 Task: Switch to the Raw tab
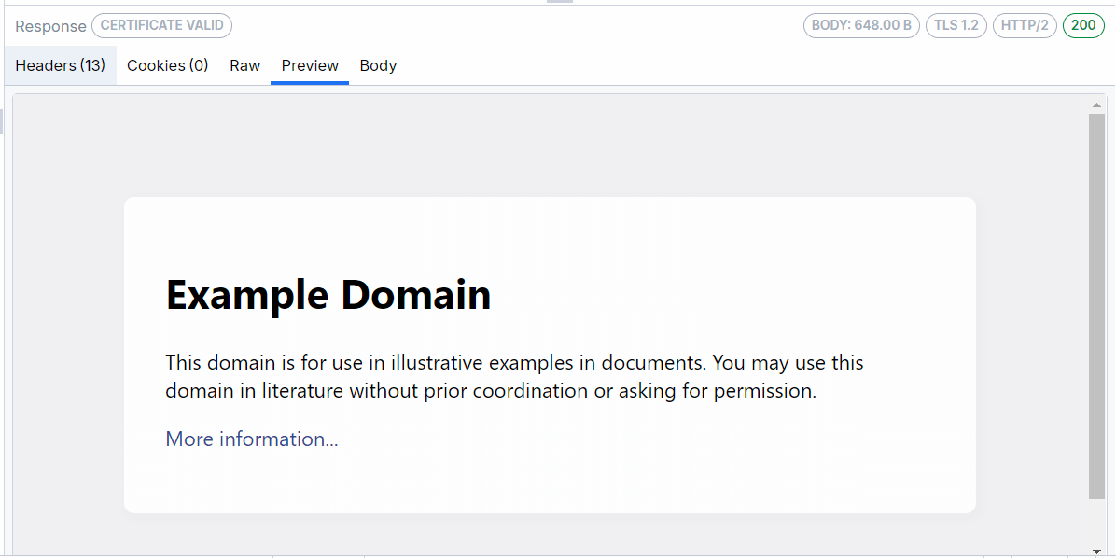(x=244, y=65)
